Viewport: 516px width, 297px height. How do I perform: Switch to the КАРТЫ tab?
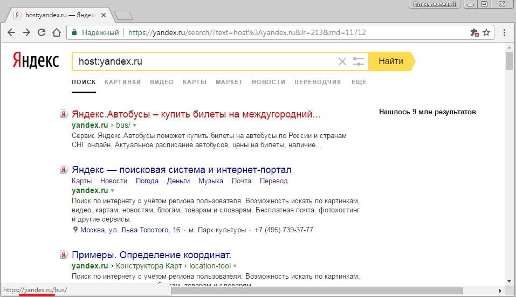point(195,82)
